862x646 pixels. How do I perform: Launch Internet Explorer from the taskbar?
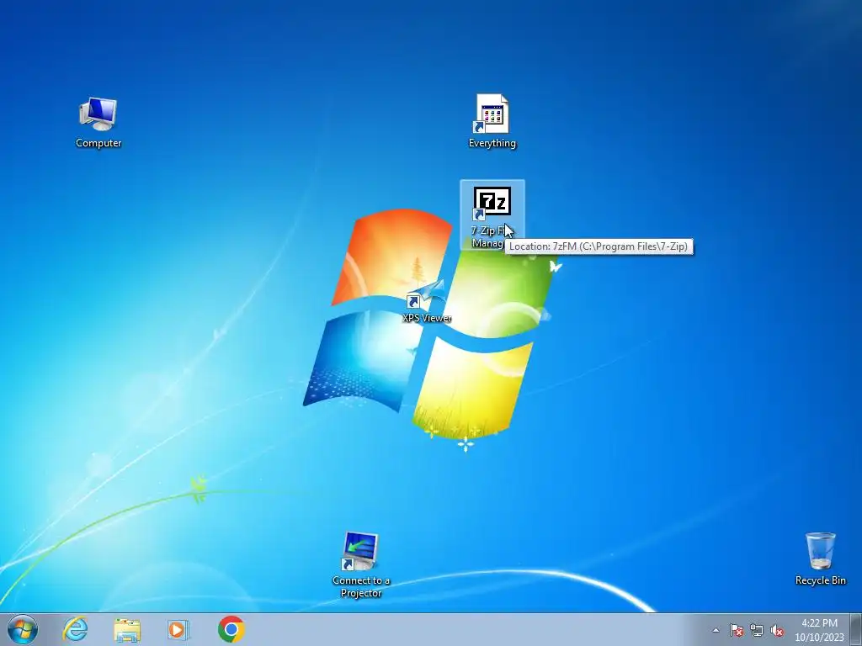coord(75,629)
